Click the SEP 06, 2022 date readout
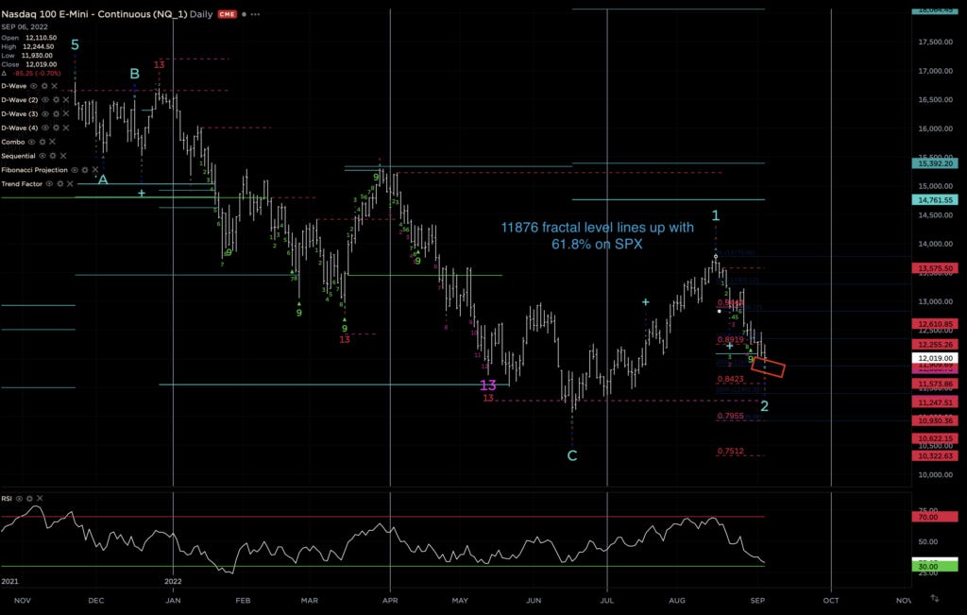This screenshot has height=615, width=967. 24,26
